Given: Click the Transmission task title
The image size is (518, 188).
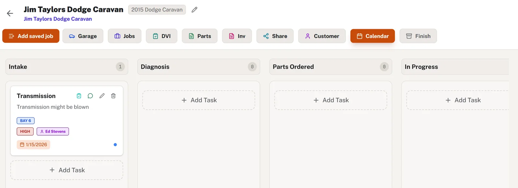Looking at the screenshot, I should click(36, 96).
